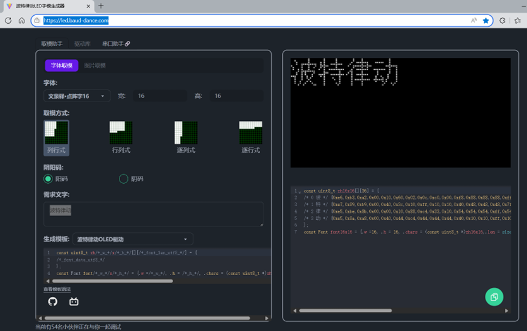
Task: Open the GitHub icon link
Action: pos(53,301)
